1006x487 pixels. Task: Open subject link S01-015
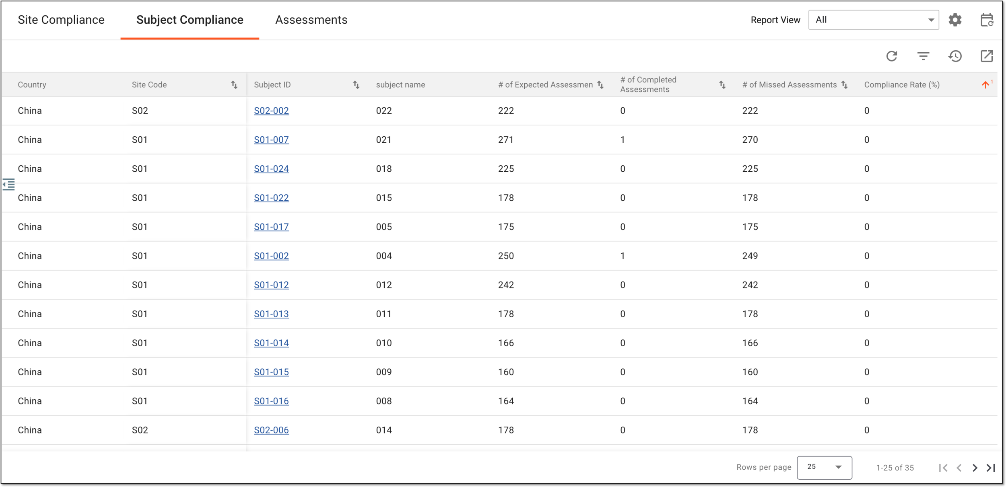point(271,372)
